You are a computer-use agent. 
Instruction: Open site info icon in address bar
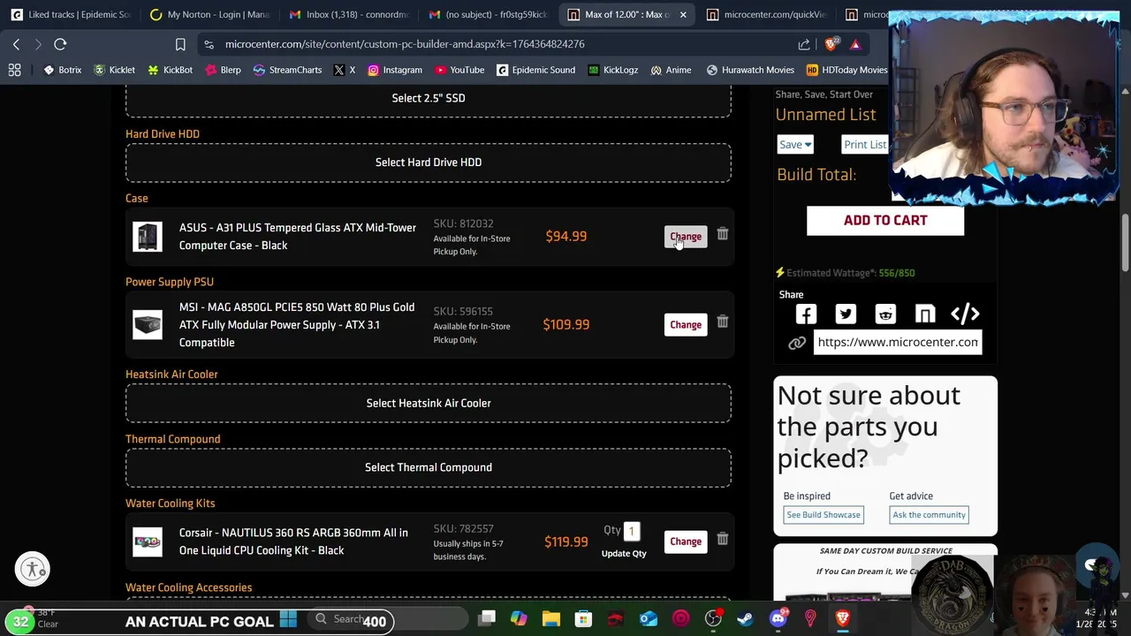pos(209,44)
